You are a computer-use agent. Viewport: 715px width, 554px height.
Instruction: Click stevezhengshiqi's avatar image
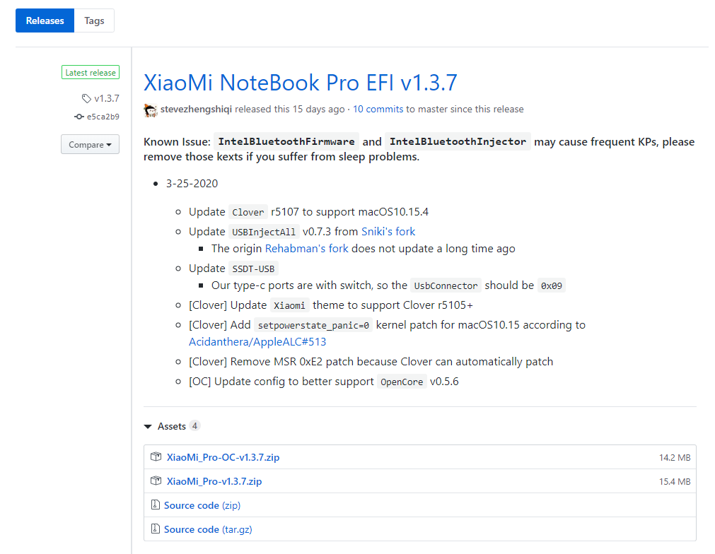[x=151, y=110]
